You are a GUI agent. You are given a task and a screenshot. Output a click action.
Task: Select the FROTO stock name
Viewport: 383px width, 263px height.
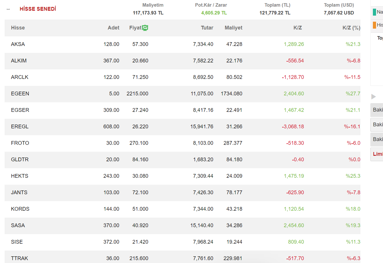point(20,143)
